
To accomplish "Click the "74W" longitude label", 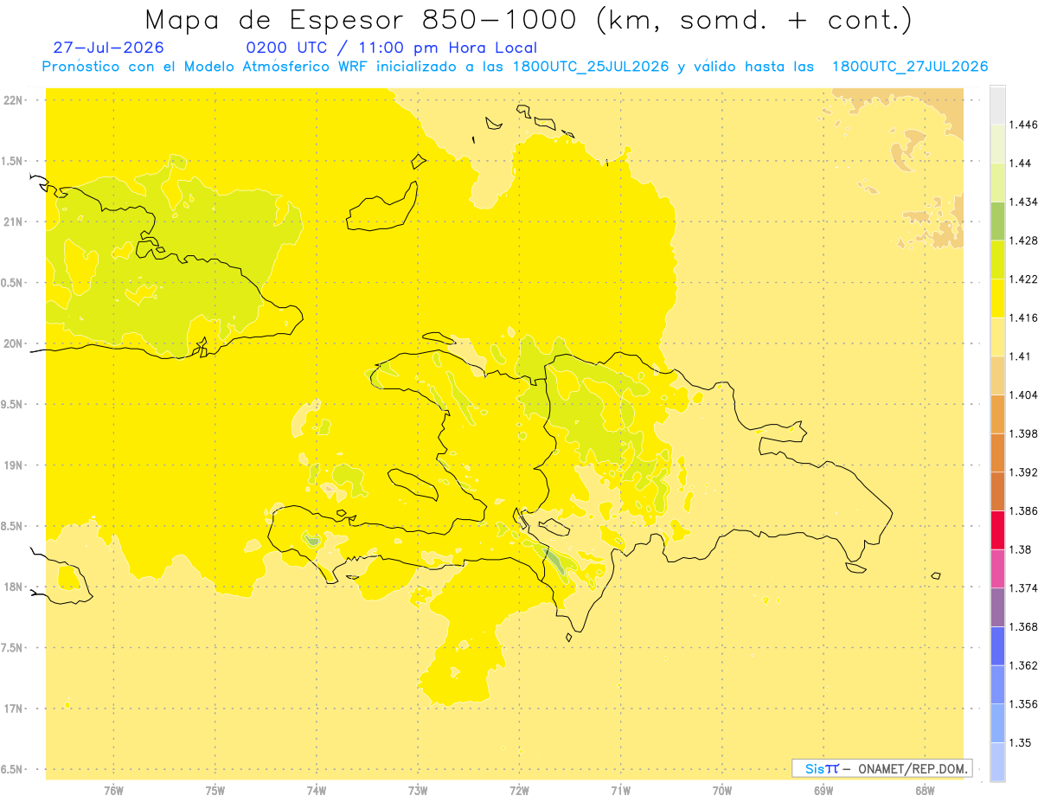I will tap(317, 791).
